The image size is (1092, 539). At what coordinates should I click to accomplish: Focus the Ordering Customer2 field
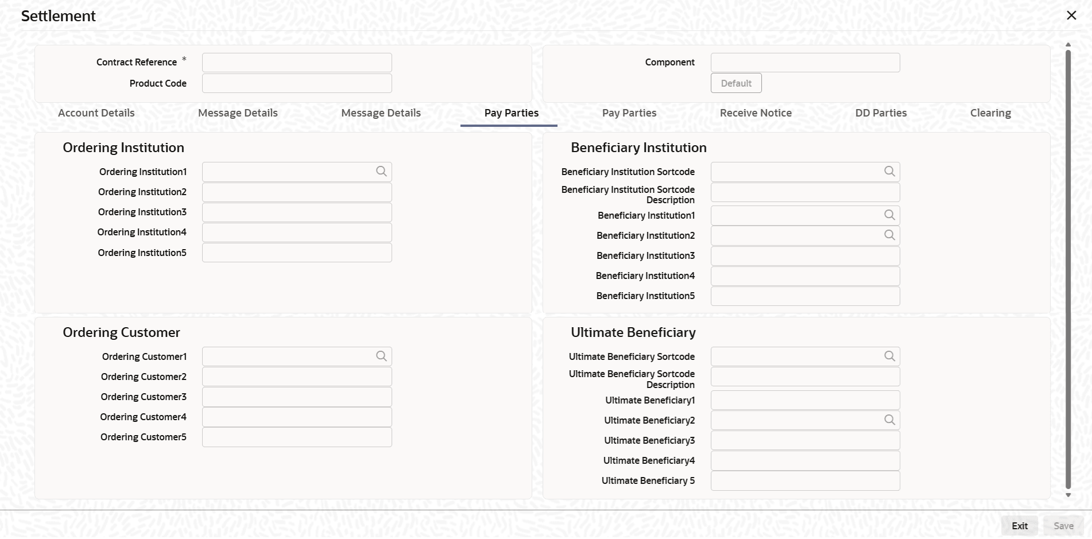coord(297,377)
